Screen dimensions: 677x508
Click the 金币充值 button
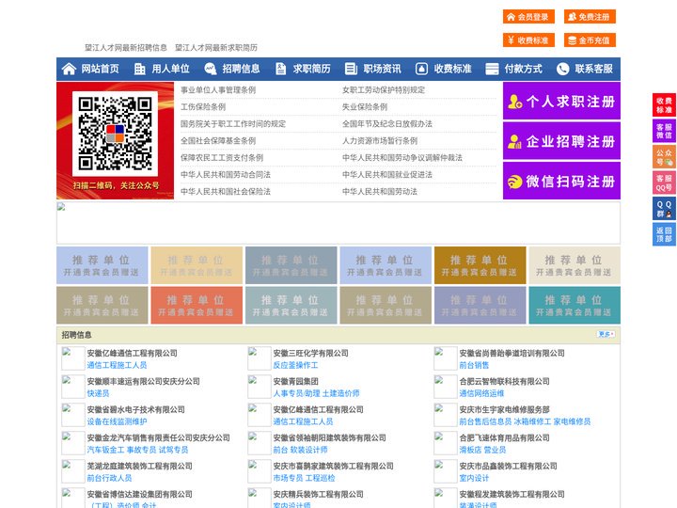590,40
